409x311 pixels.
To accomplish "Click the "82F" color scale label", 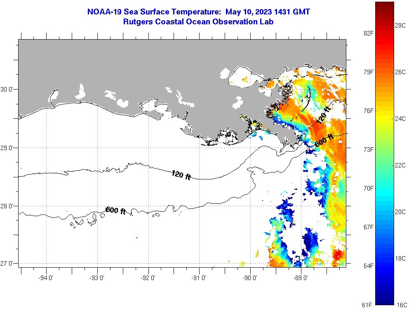I will tap(368, 33).
